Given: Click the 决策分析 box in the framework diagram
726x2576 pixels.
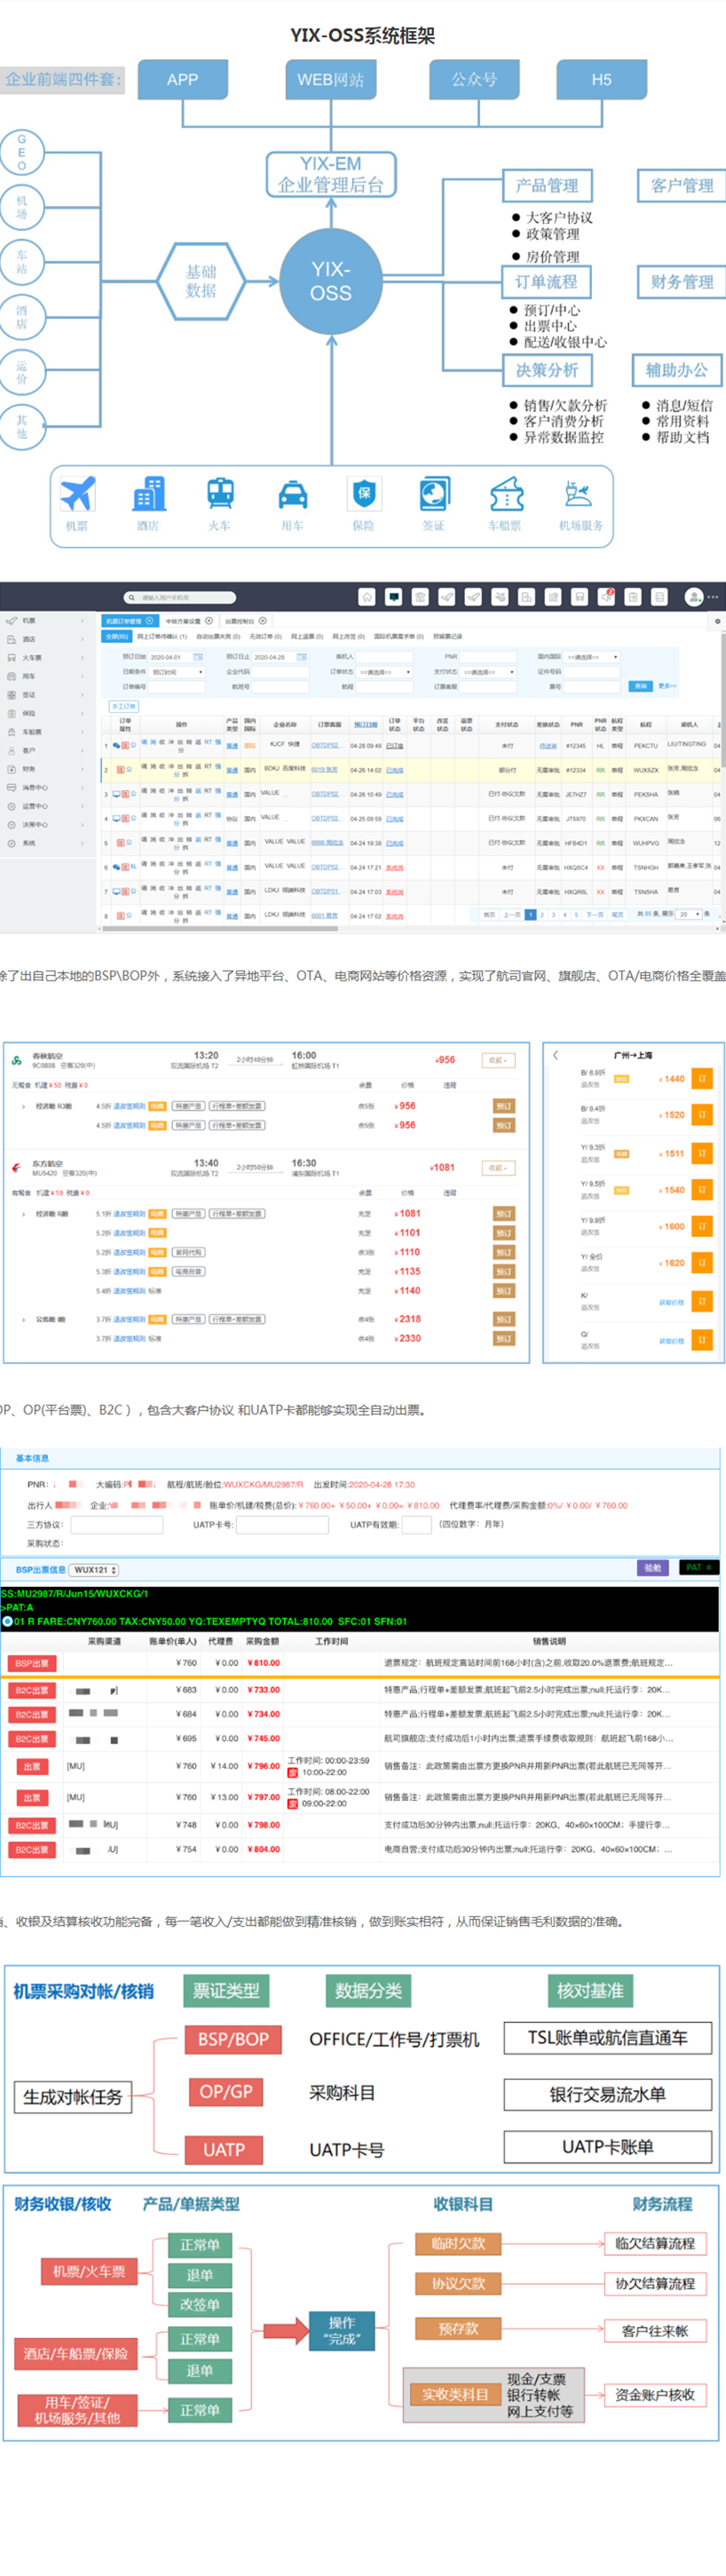Looking at the screenshot, I should click(x=547, y=370).
